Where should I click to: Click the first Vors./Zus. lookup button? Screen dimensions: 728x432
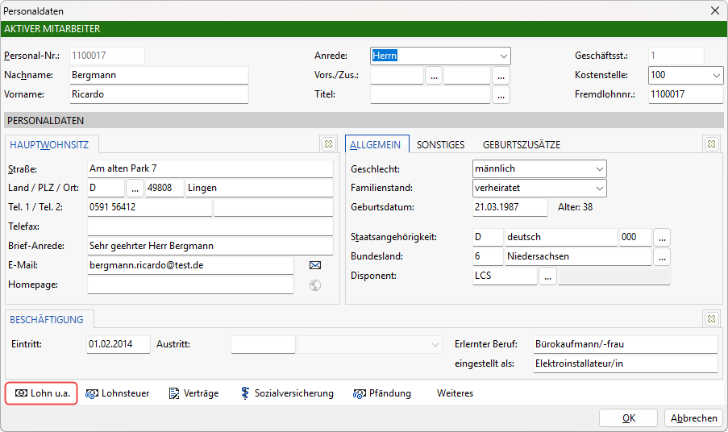pyautogui.click(x=434, y=76)
